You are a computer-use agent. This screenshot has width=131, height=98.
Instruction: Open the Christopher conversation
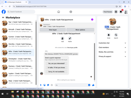point(18,60)
